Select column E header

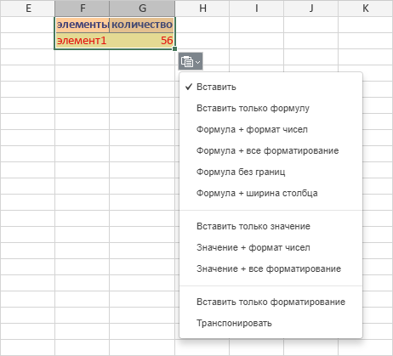point(27,8)
